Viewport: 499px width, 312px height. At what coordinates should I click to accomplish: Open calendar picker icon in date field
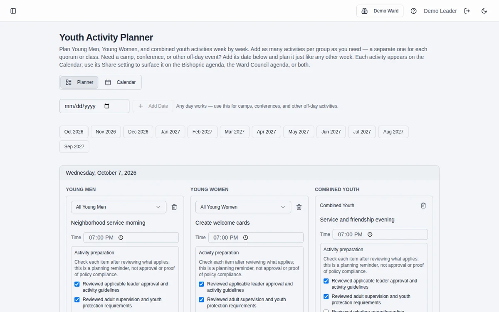tap(107, 106)
